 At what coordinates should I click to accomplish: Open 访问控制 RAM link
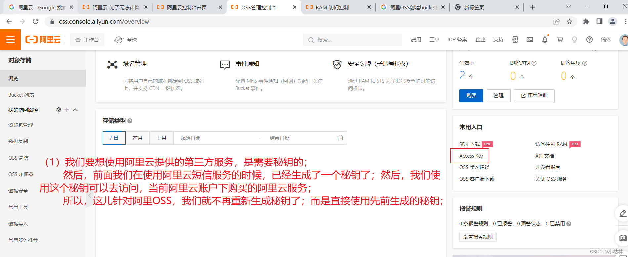point(551,144)
